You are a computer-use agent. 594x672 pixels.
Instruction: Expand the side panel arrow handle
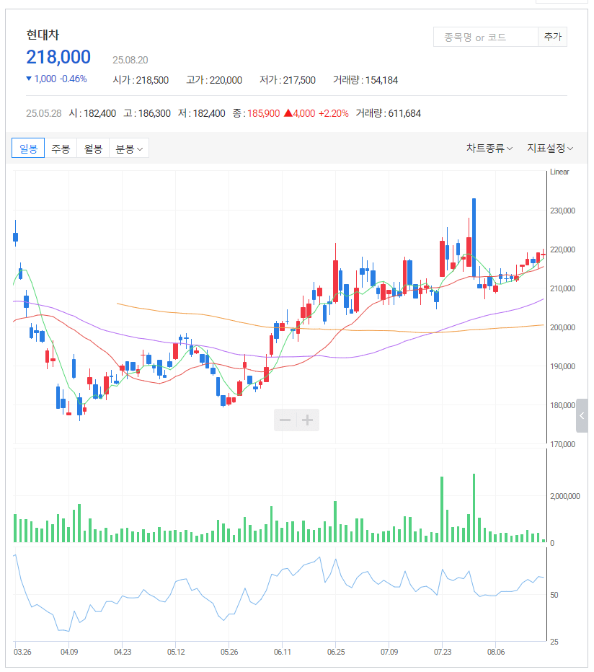tap(582, 416)
